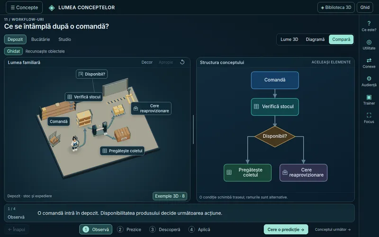Click table icon in diagram Pregătește coletul node
Viewport: 379px width, 237px height.
pos(229,173)
